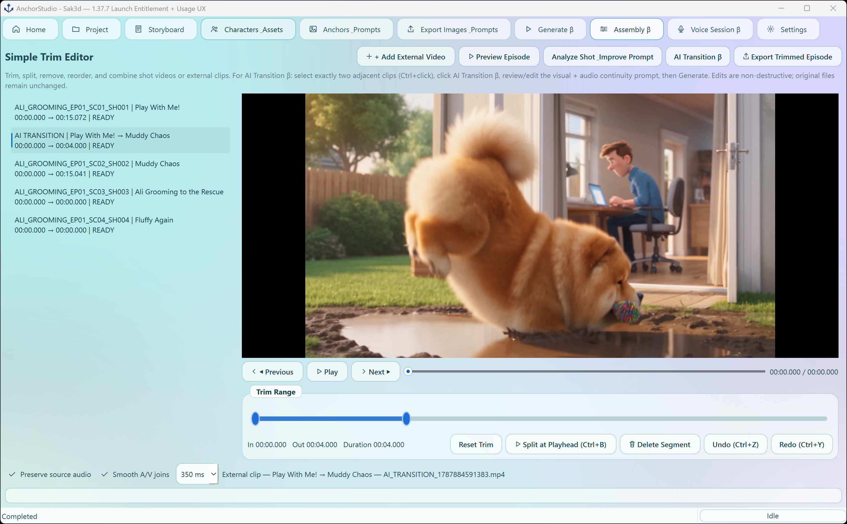Click the playhead seek bar knob
This screenshot has height=524, width=847.
coord(408,371)
